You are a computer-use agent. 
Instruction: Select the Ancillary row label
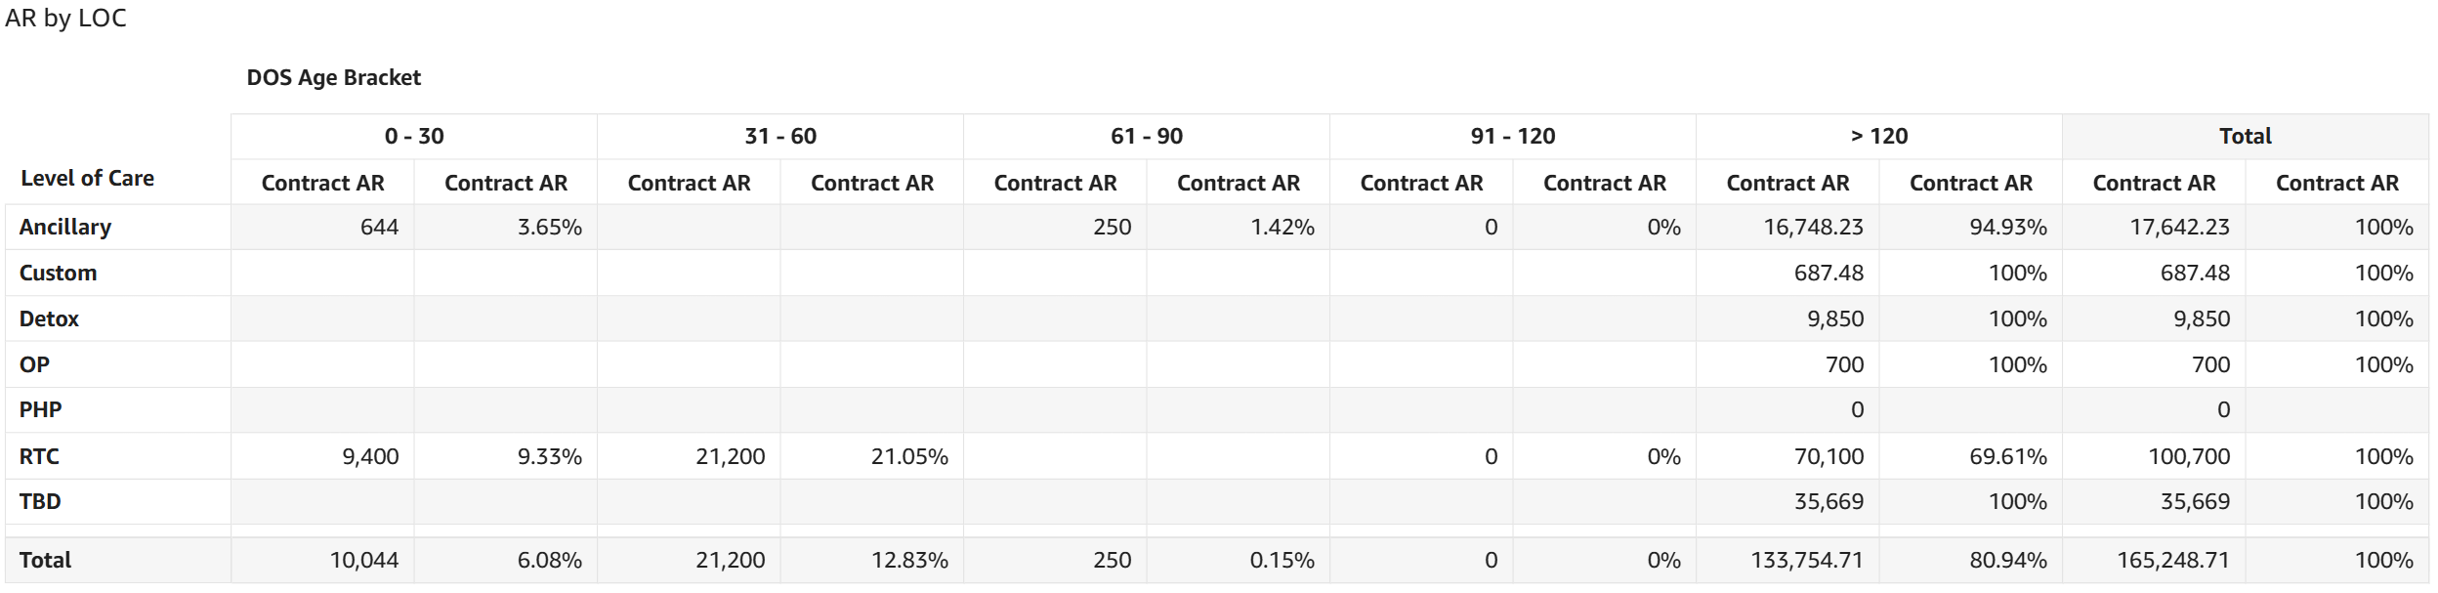click(x=65, y=228)
